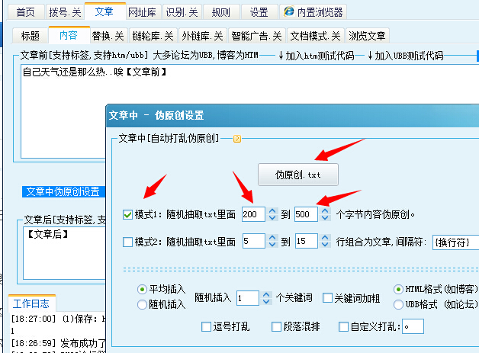Decrease the 随机插入 keyword count
Image resolution: width=479 pixels, height=353 pixels.
266,302
